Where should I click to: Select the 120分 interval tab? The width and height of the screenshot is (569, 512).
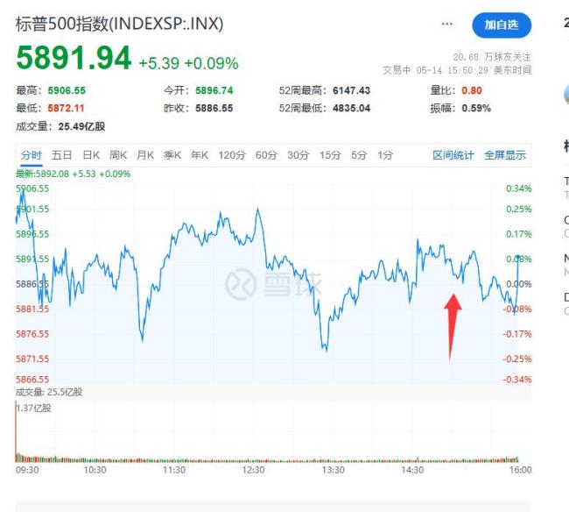232,155
